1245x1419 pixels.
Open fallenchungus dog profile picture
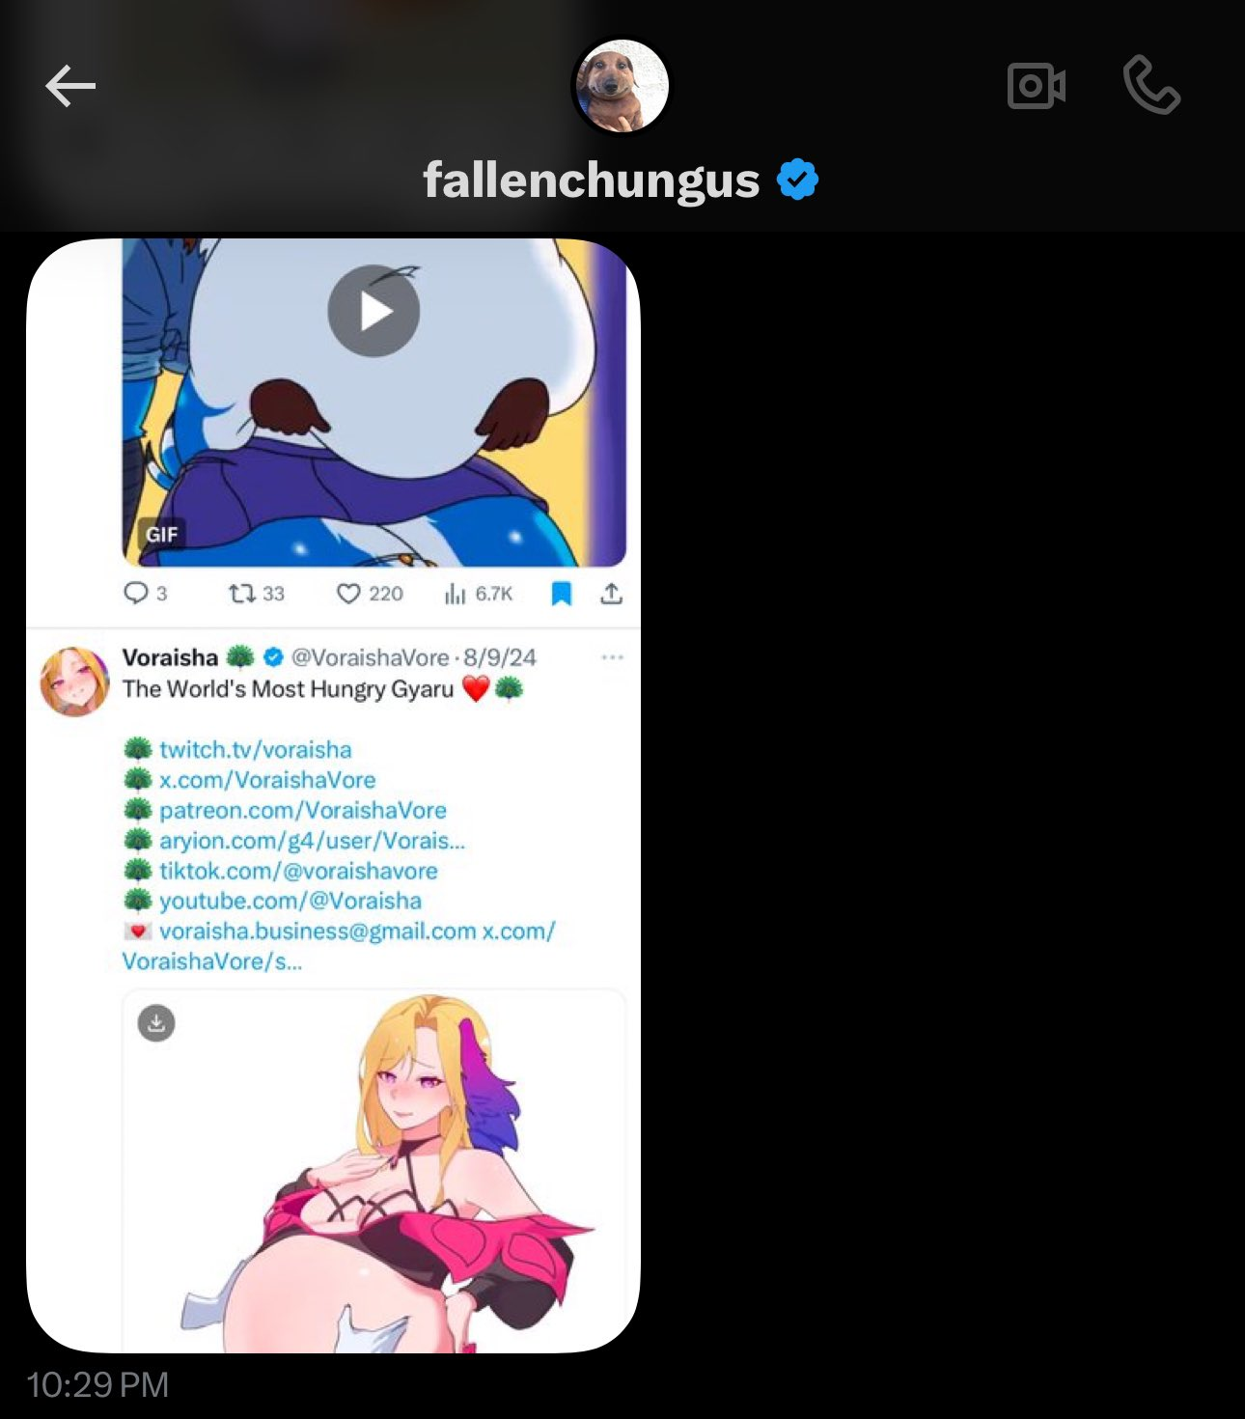(x=622, y=86)
